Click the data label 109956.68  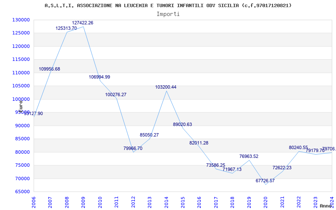pyautogui.click(x=50, y=69)
